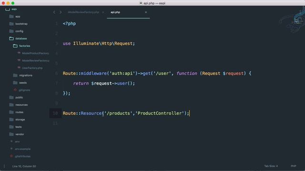Expand the seeds folder
Viewport: 305px width, 171px height.
[15, 83]
